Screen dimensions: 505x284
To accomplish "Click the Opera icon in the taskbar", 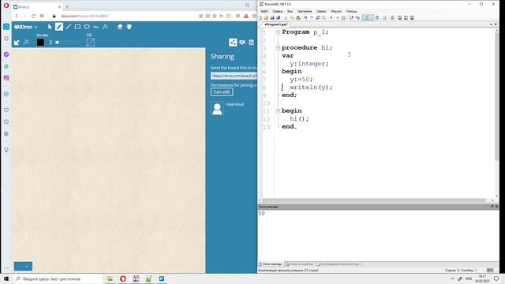I will 123,278.
